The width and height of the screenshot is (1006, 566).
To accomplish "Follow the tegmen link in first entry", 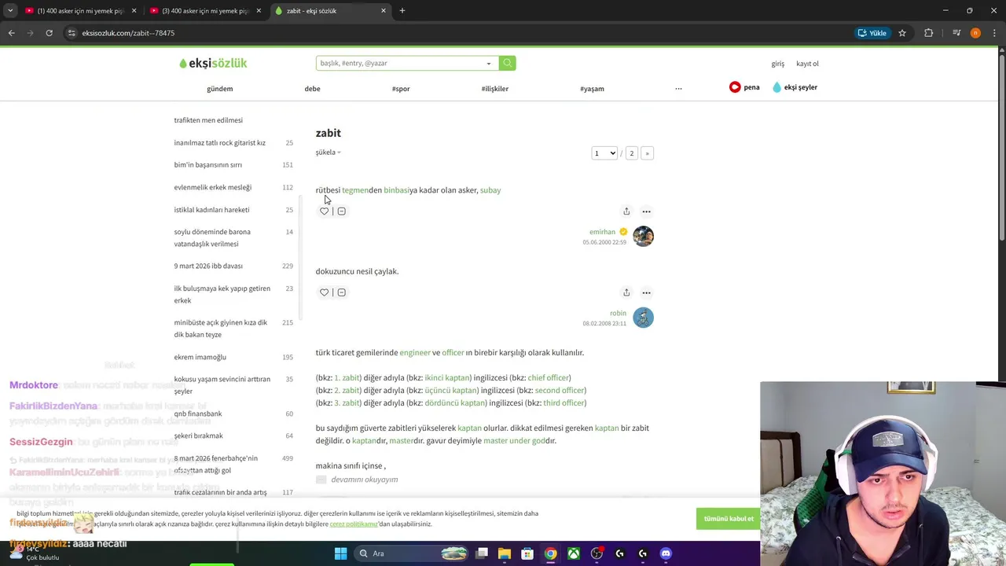I will pyautogui.click(x=355, y=190).
